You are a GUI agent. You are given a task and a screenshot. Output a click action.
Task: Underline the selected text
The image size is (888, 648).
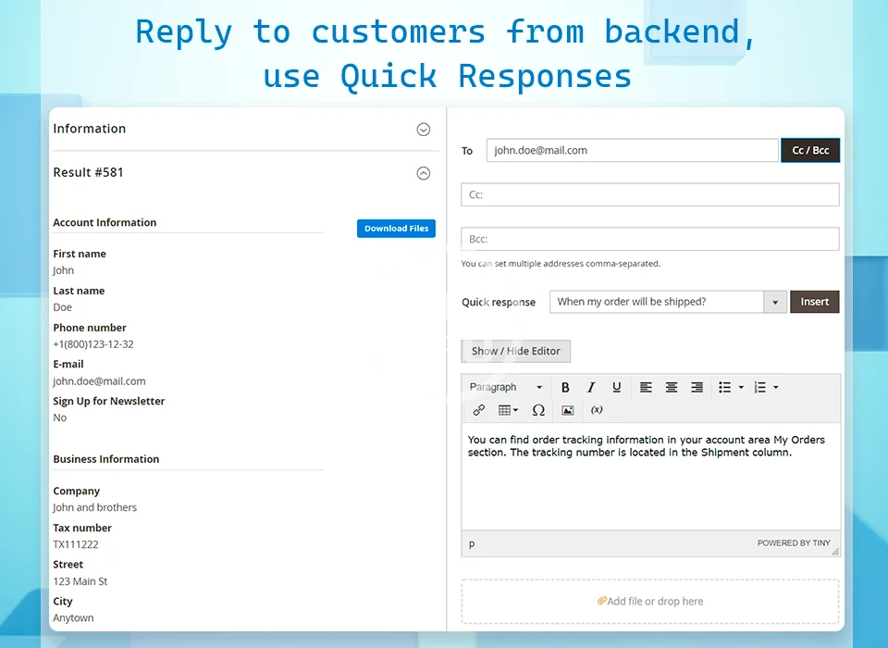point(616,388)
